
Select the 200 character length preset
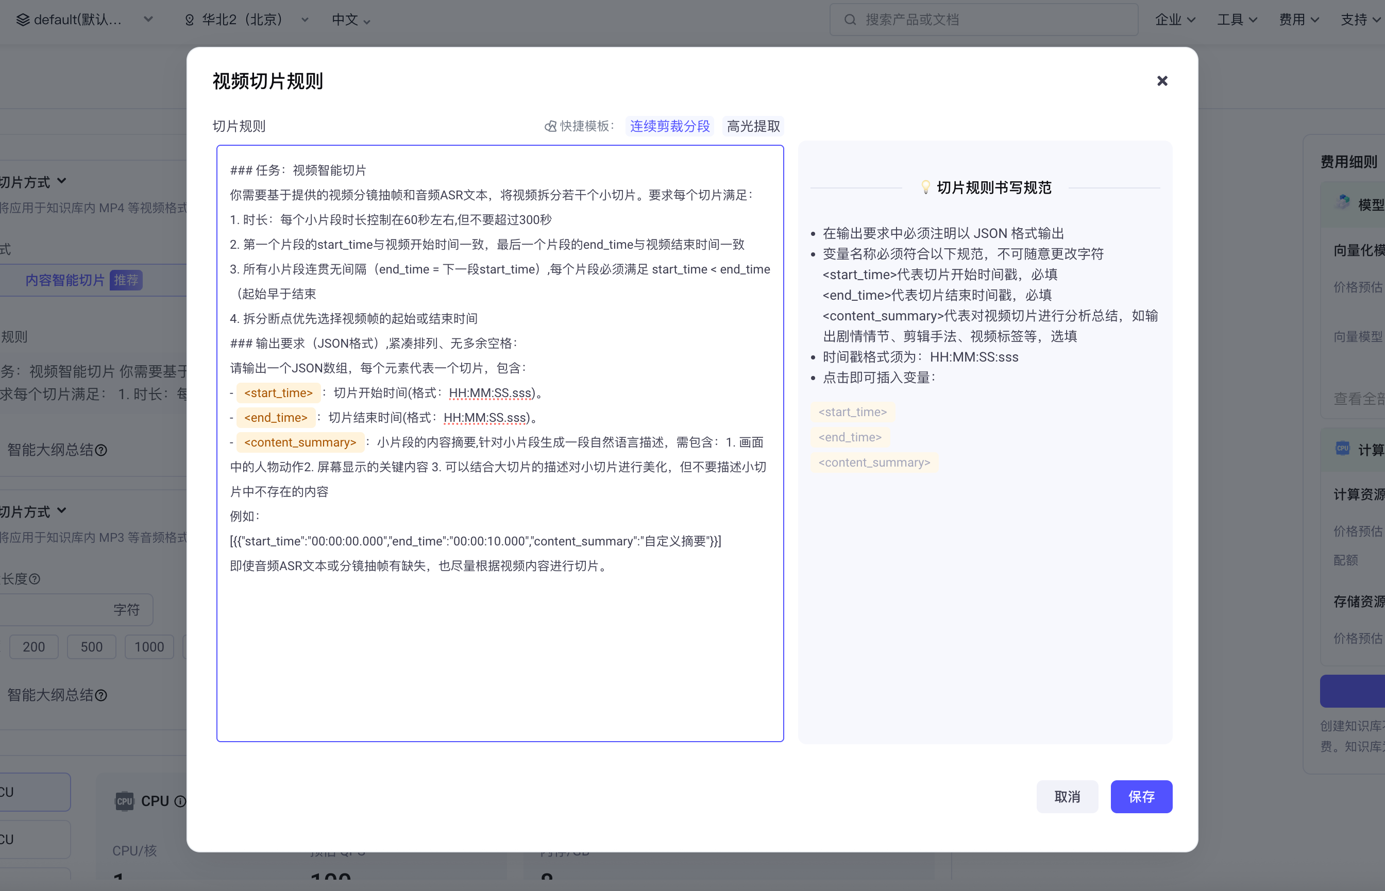click(x=33, y=647)
